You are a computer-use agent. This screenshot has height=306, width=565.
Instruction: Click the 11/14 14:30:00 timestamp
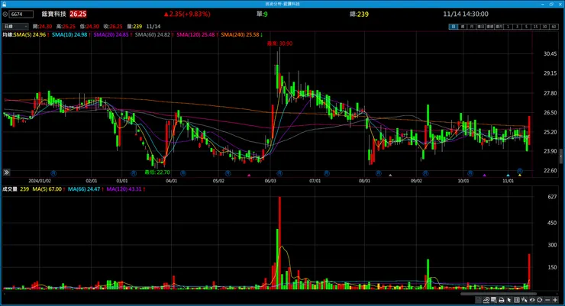[x=466, y=14]
